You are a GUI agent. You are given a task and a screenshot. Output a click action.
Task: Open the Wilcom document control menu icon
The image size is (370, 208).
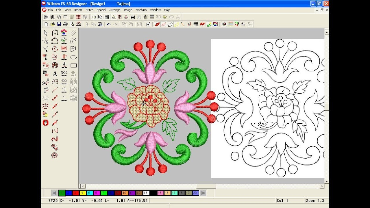(x=44, y=10)
